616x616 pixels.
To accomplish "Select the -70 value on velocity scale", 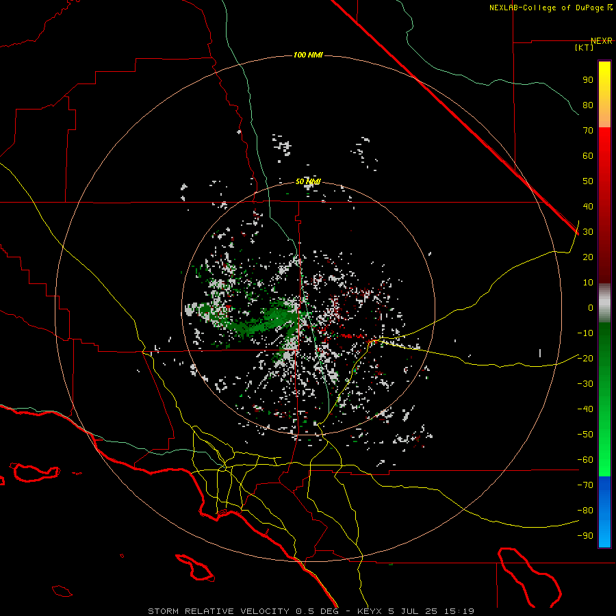I will pyautogui.click(x=585, y=485).
